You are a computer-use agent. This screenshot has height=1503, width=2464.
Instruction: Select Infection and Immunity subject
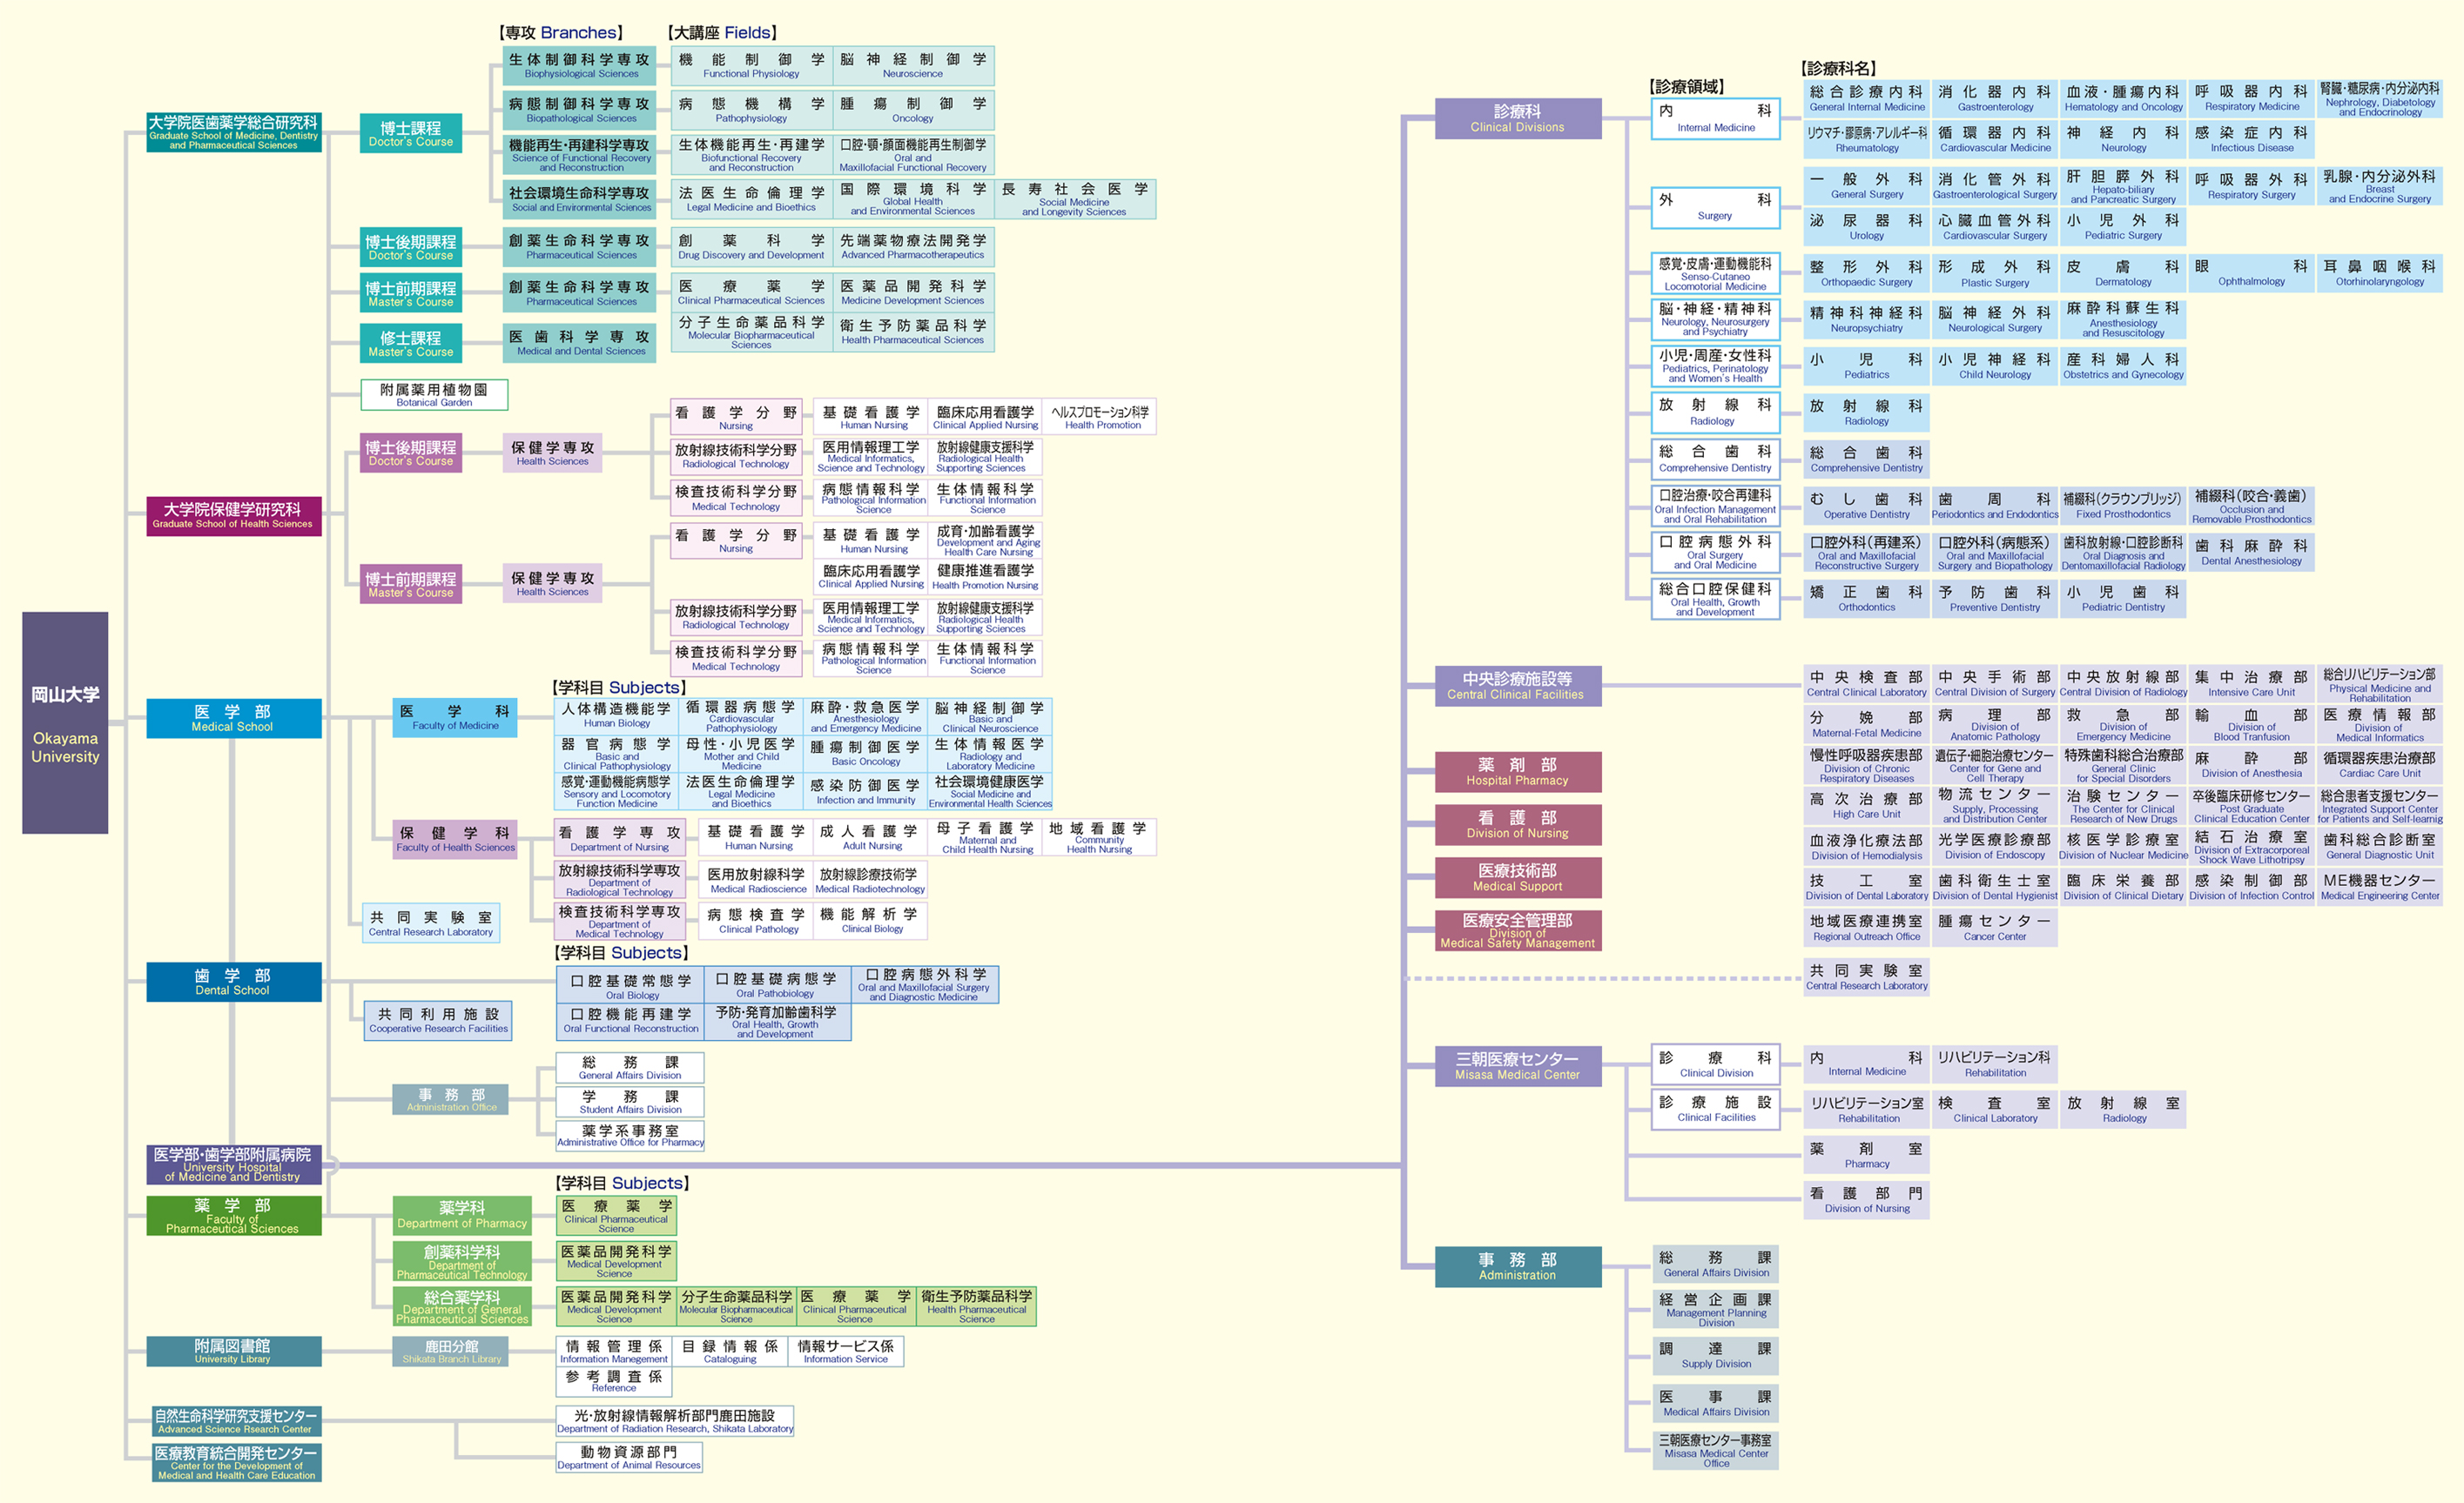(x=865, y=791)
